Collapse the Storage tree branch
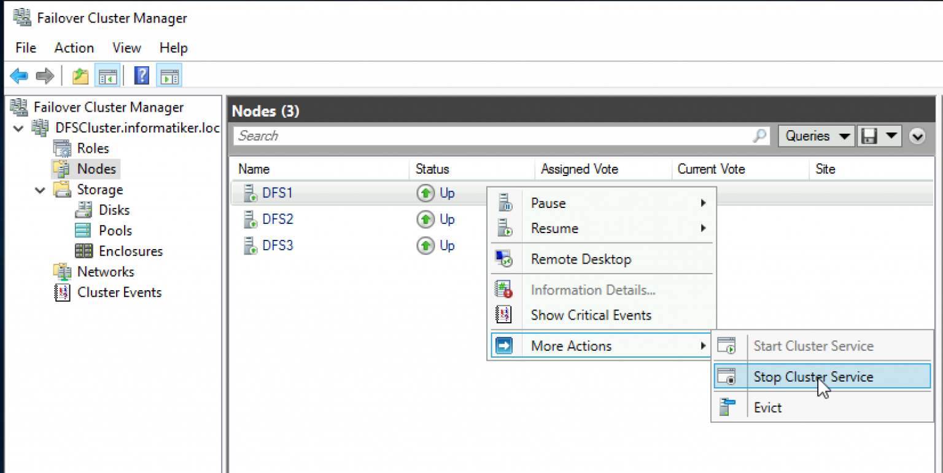Viewport: 943px width, 473px height. [x=39, y=190]
